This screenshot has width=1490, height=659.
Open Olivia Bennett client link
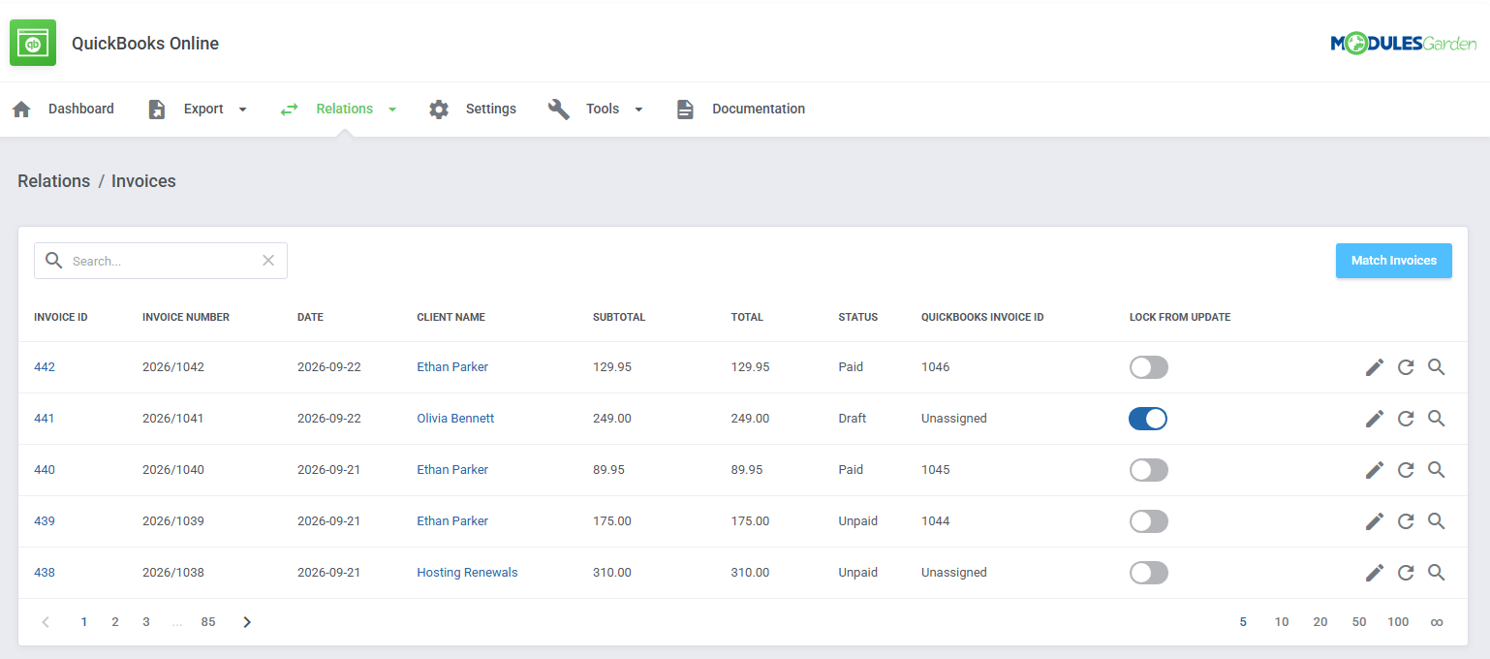[455, 419]
